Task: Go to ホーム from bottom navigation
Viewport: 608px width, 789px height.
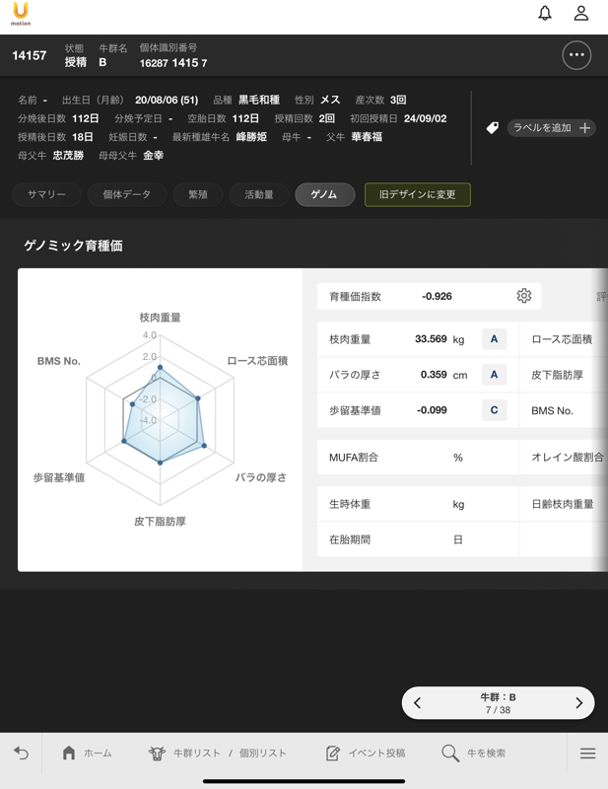Action: coord(87,753)
